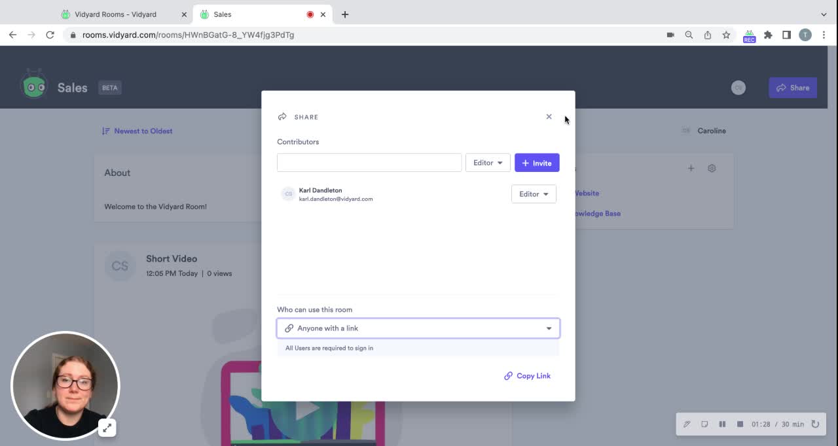Click the Short Video title
This screenshot has width=838, height=446.
[x=172, y=259]
